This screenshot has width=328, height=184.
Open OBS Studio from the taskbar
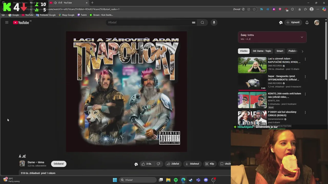click(x=213, y=180)
